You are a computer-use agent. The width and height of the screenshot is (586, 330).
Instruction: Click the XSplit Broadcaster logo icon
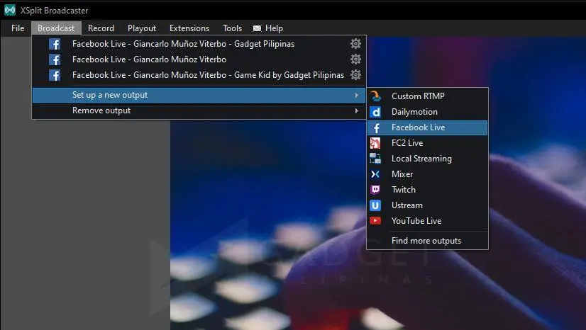pos(10,10)
